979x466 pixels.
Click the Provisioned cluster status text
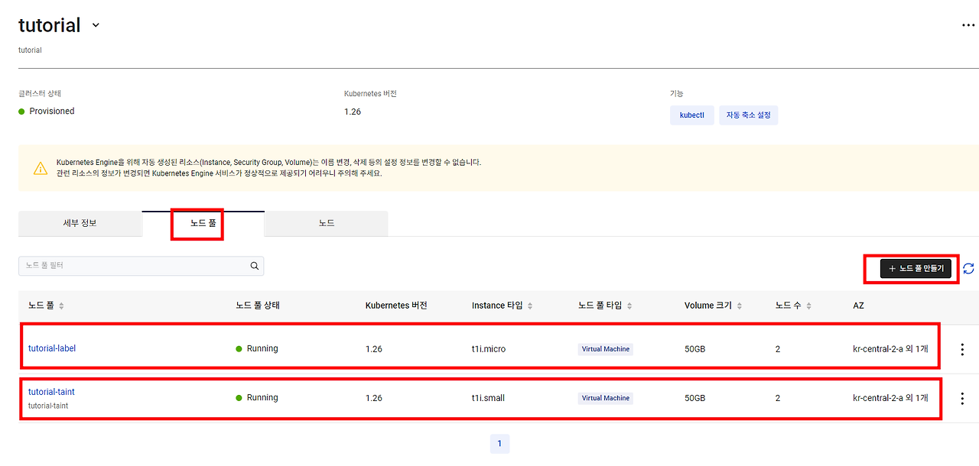pos(52,111)
